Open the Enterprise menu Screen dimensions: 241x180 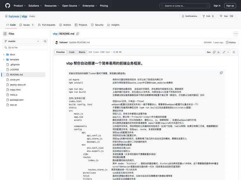(x=90, y=6)
